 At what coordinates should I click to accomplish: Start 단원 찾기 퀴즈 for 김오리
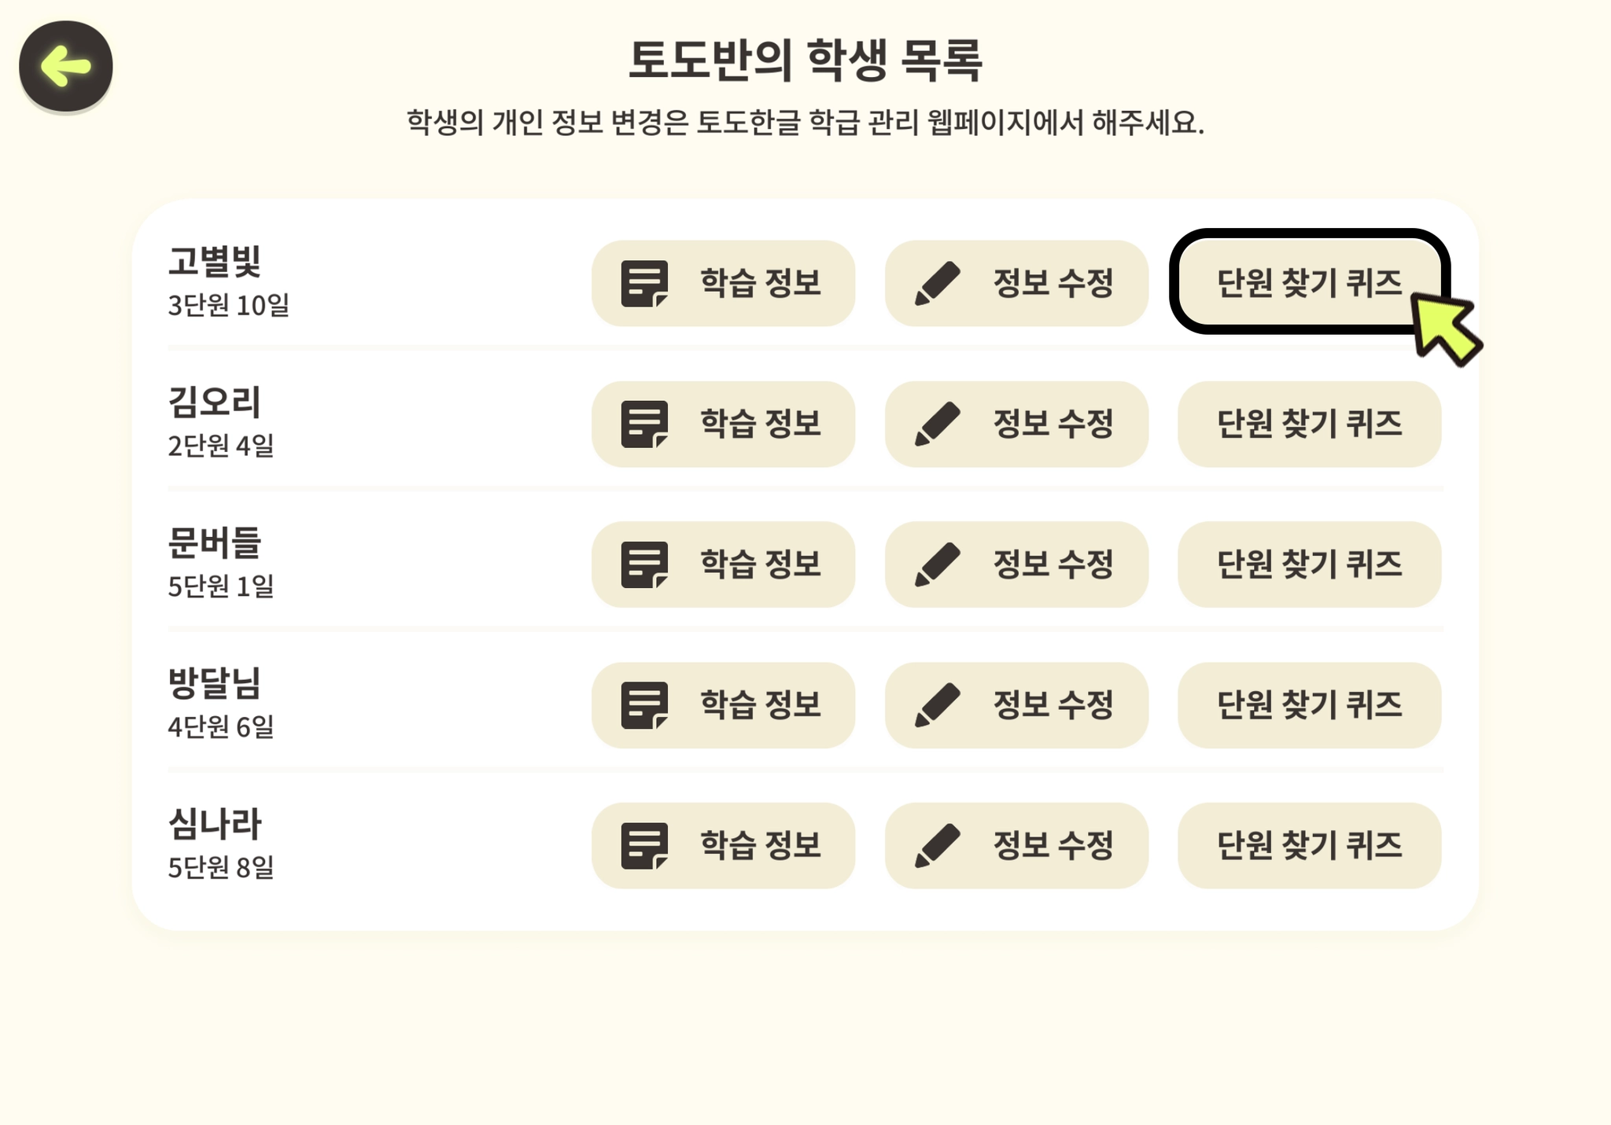[1309, 425]
